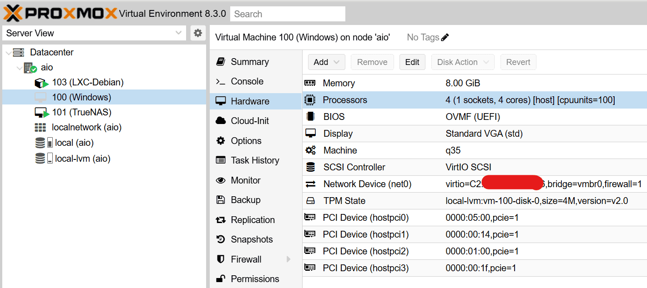Click the Processors CPU chip icon

(x=310, y=100)
